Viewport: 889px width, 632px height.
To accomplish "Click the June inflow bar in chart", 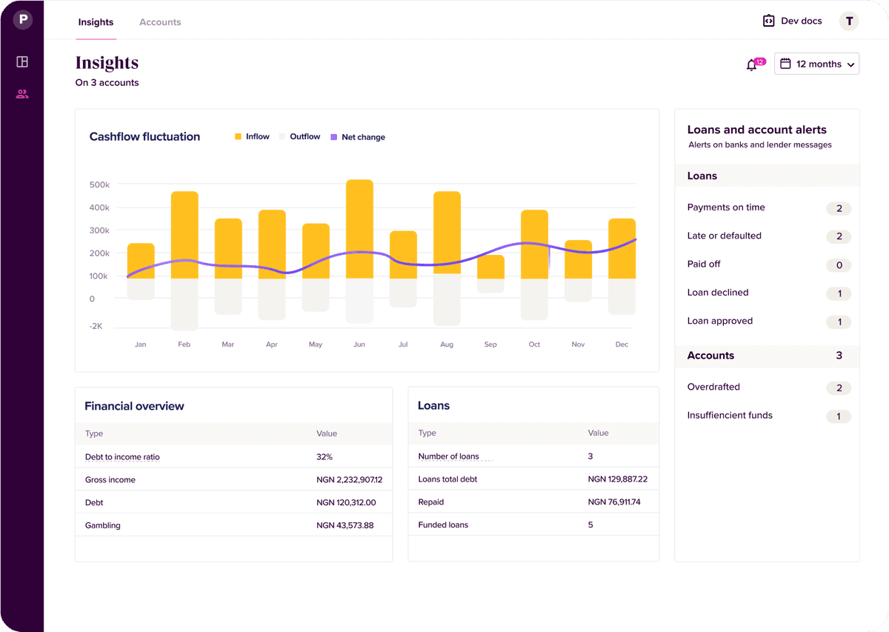I will [x=359, y=229].
